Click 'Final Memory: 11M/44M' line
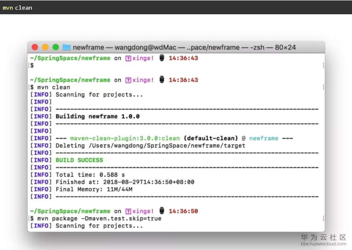Screen dimensions: 352x250 94,189
